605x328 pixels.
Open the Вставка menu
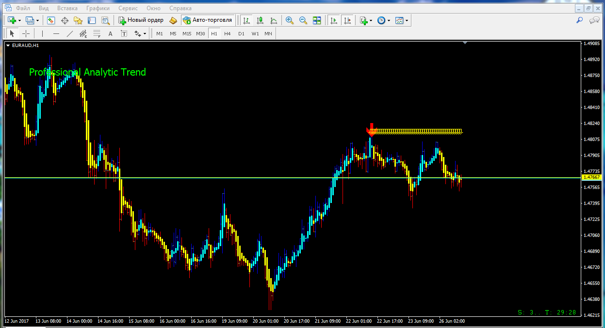[x=67, y=8]
